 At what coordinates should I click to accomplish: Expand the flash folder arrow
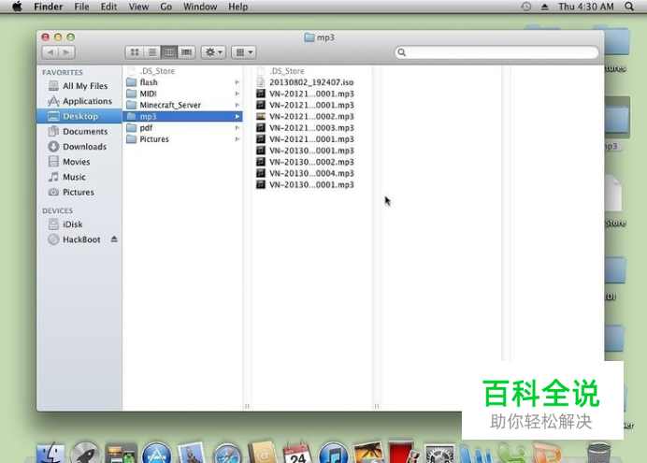(237, 82)
